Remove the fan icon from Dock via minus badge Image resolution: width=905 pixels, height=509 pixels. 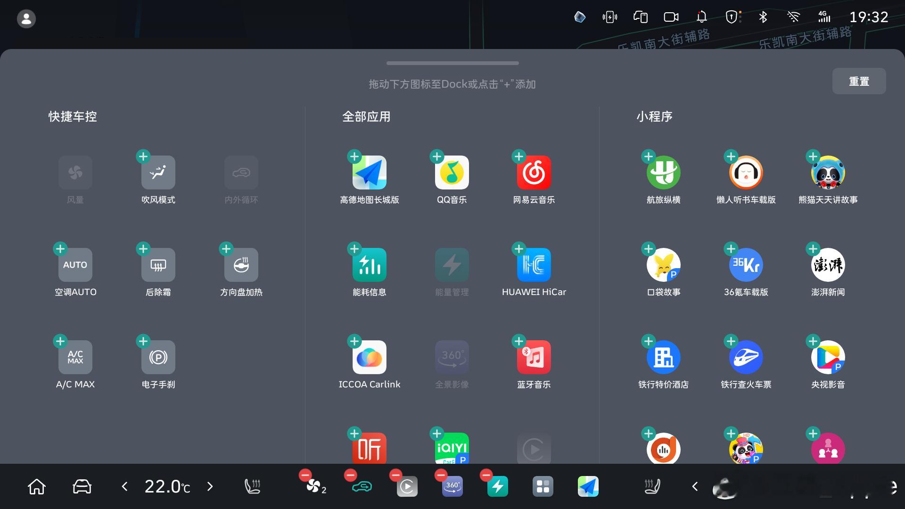click(305, 475)
